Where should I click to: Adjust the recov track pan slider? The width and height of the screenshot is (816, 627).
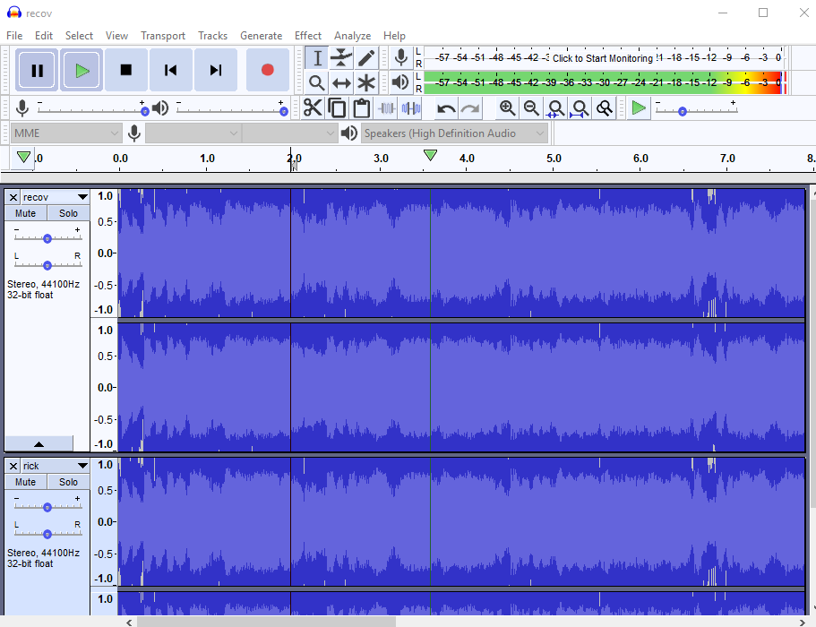(47, 265)
